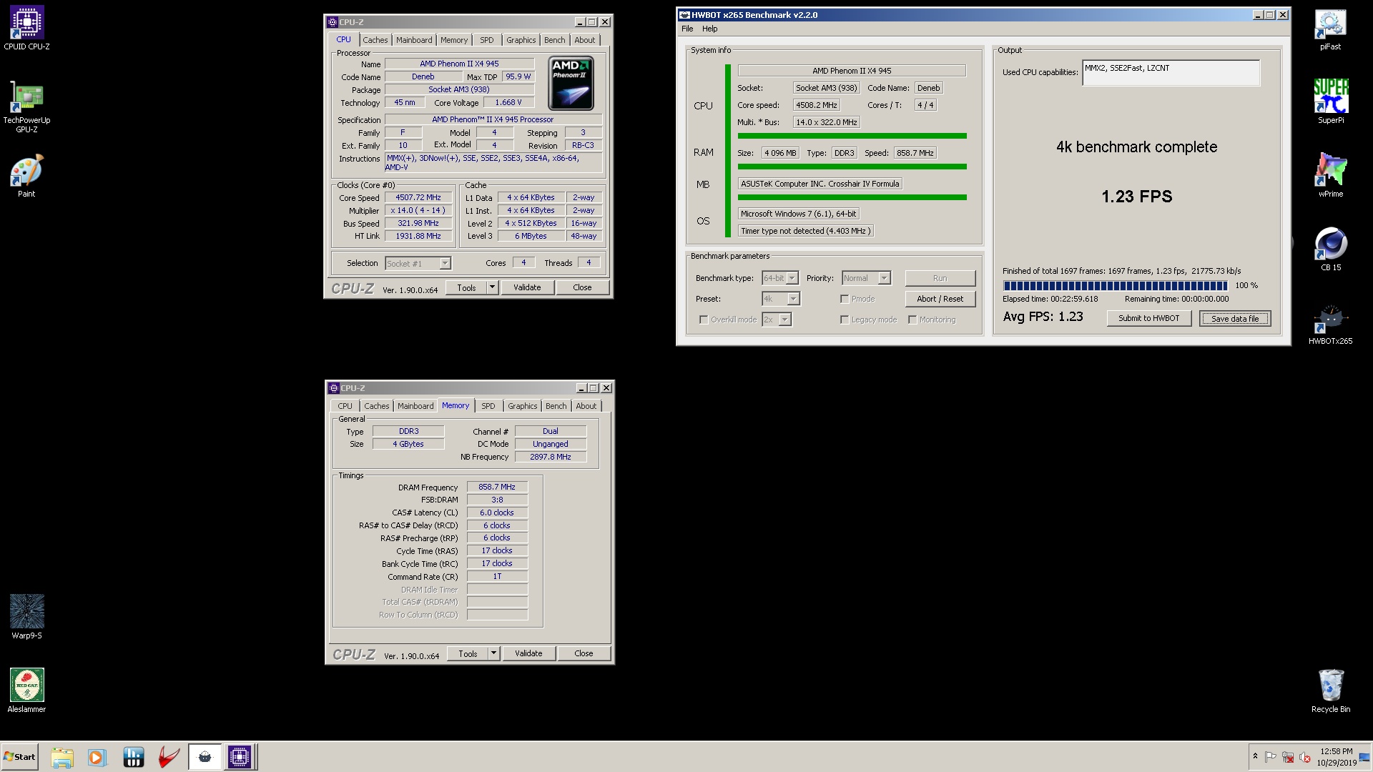Toggle Overkill mode checkbox
This screenshot has height=772, width=1373.
[x=704, y=320]
